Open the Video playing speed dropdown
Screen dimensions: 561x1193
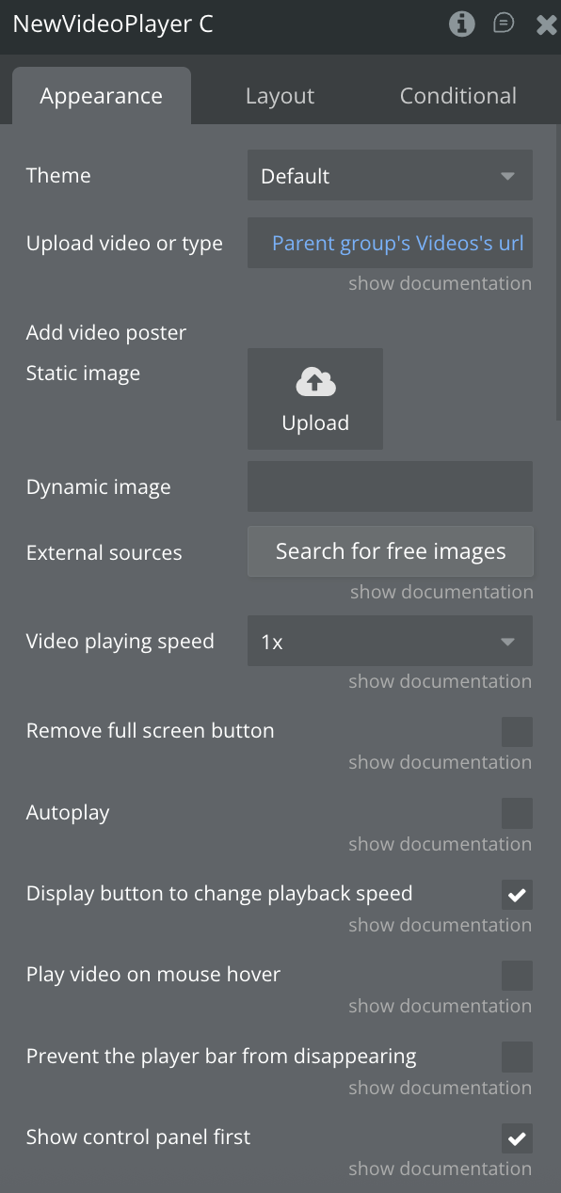pos(390,642)
